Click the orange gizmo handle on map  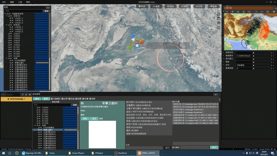(142, 42)
